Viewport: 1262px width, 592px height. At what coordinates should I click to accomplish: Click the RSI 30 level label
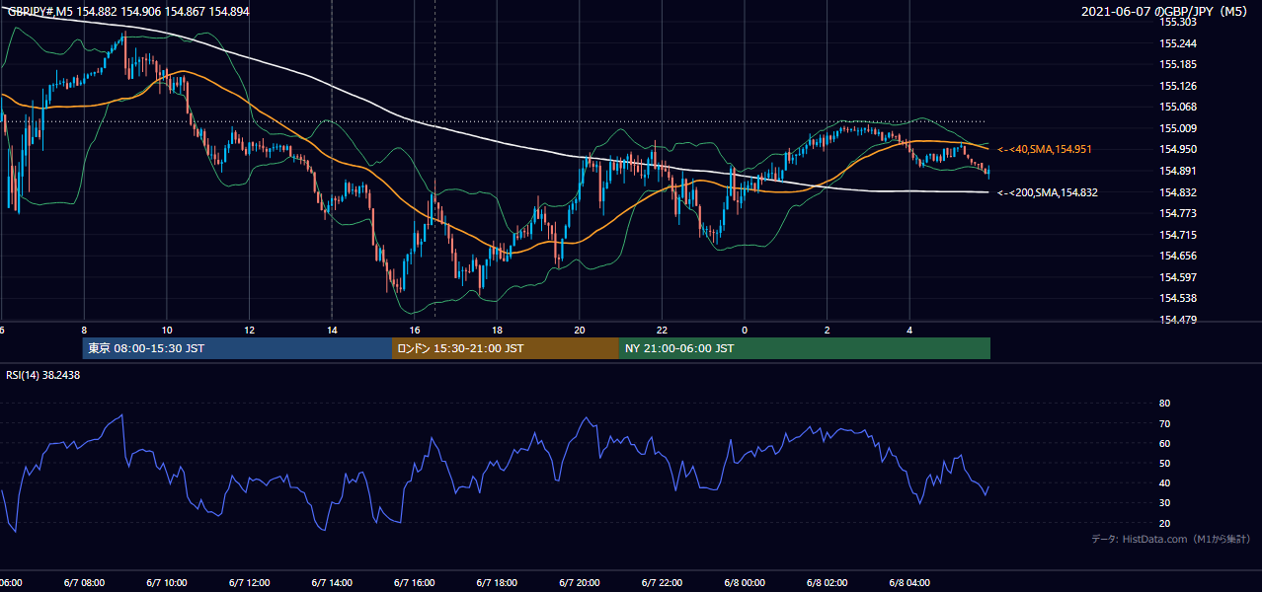pos(1165,503)
